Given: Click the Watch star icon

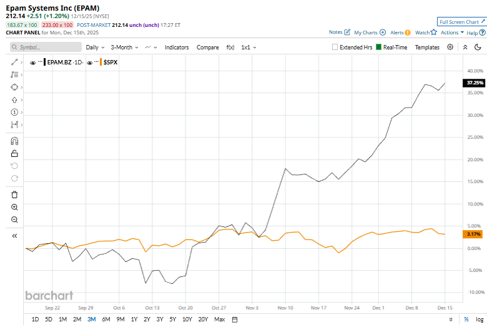Looking at the screenshot, I should point(434,32).
